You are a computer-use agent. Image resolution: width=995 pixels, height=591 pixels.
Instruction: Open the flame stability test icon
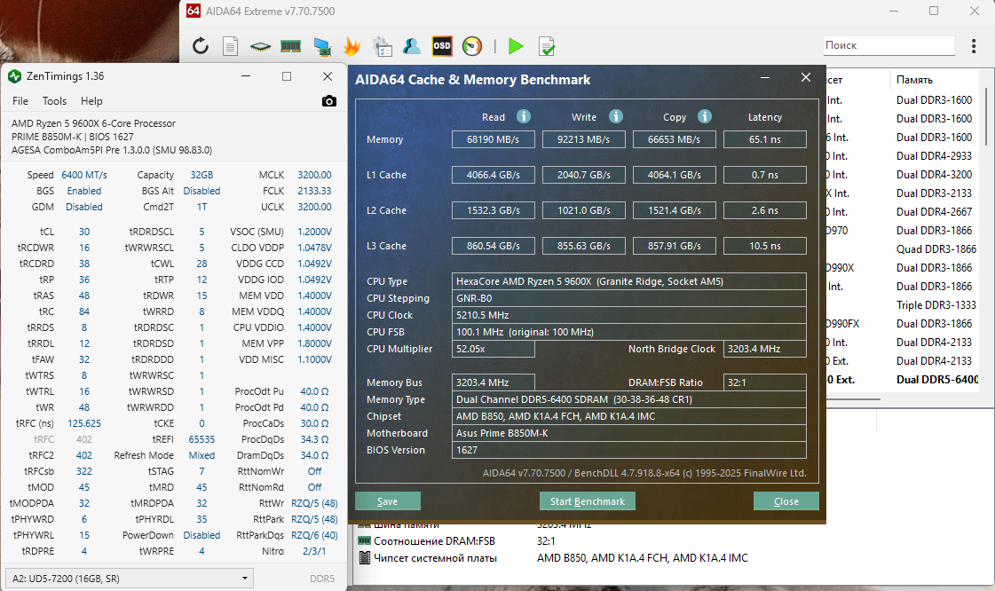(351, 45)
